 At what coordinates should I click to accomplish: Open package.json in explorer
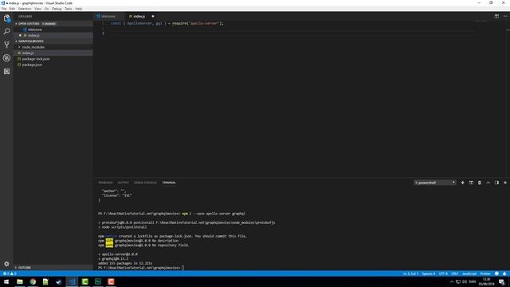point(53,65)
